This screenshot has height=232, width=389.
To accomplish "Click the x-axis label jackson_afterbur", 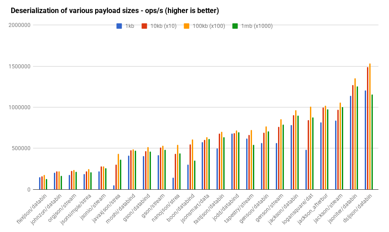I will 313,209.
